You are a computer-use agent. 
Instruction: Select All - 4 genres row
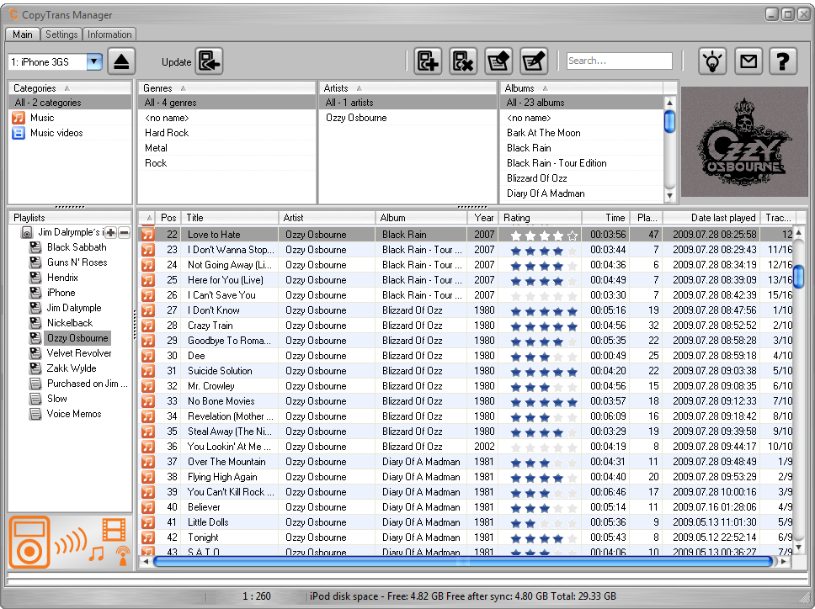[226, 103]
